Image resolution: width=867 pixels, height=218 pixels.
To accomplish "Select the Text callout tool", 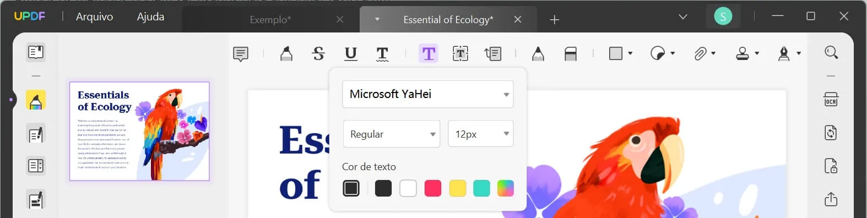I will [x=492, y=53].
